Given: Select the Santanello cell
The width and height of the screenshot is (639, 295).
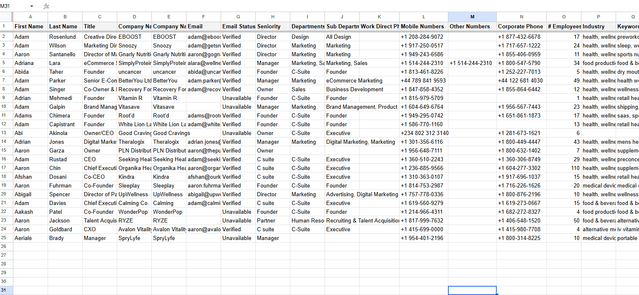Looking at the screenshot, I should pos(65,54).
